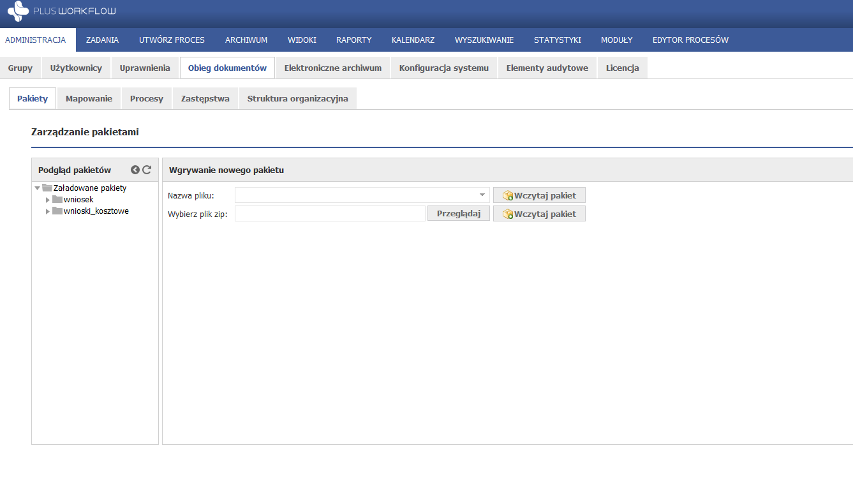This screenshot has width=853, height=478.
Task: Click the wniosek folder icon
Action: pos(57,200)
